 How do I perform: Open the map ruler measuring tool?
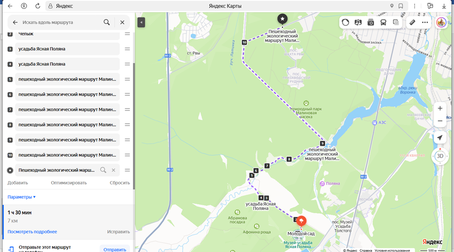413,22
